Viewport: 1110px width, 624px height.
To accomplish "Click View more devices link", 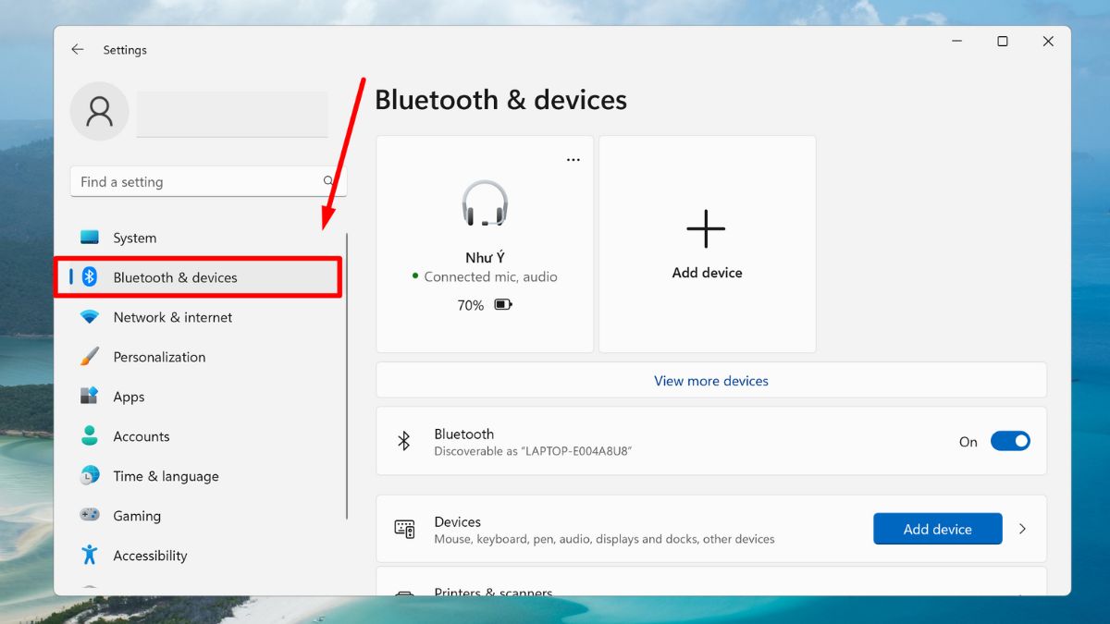I will coord(711,381).
